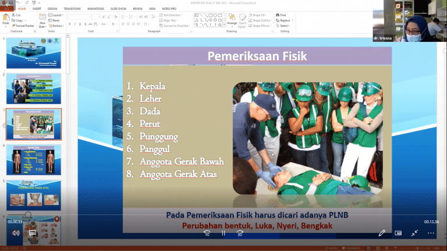447x251 pixels.
Task: Exit full-screen with the collapse arrows icon
Action: (414, 233)
